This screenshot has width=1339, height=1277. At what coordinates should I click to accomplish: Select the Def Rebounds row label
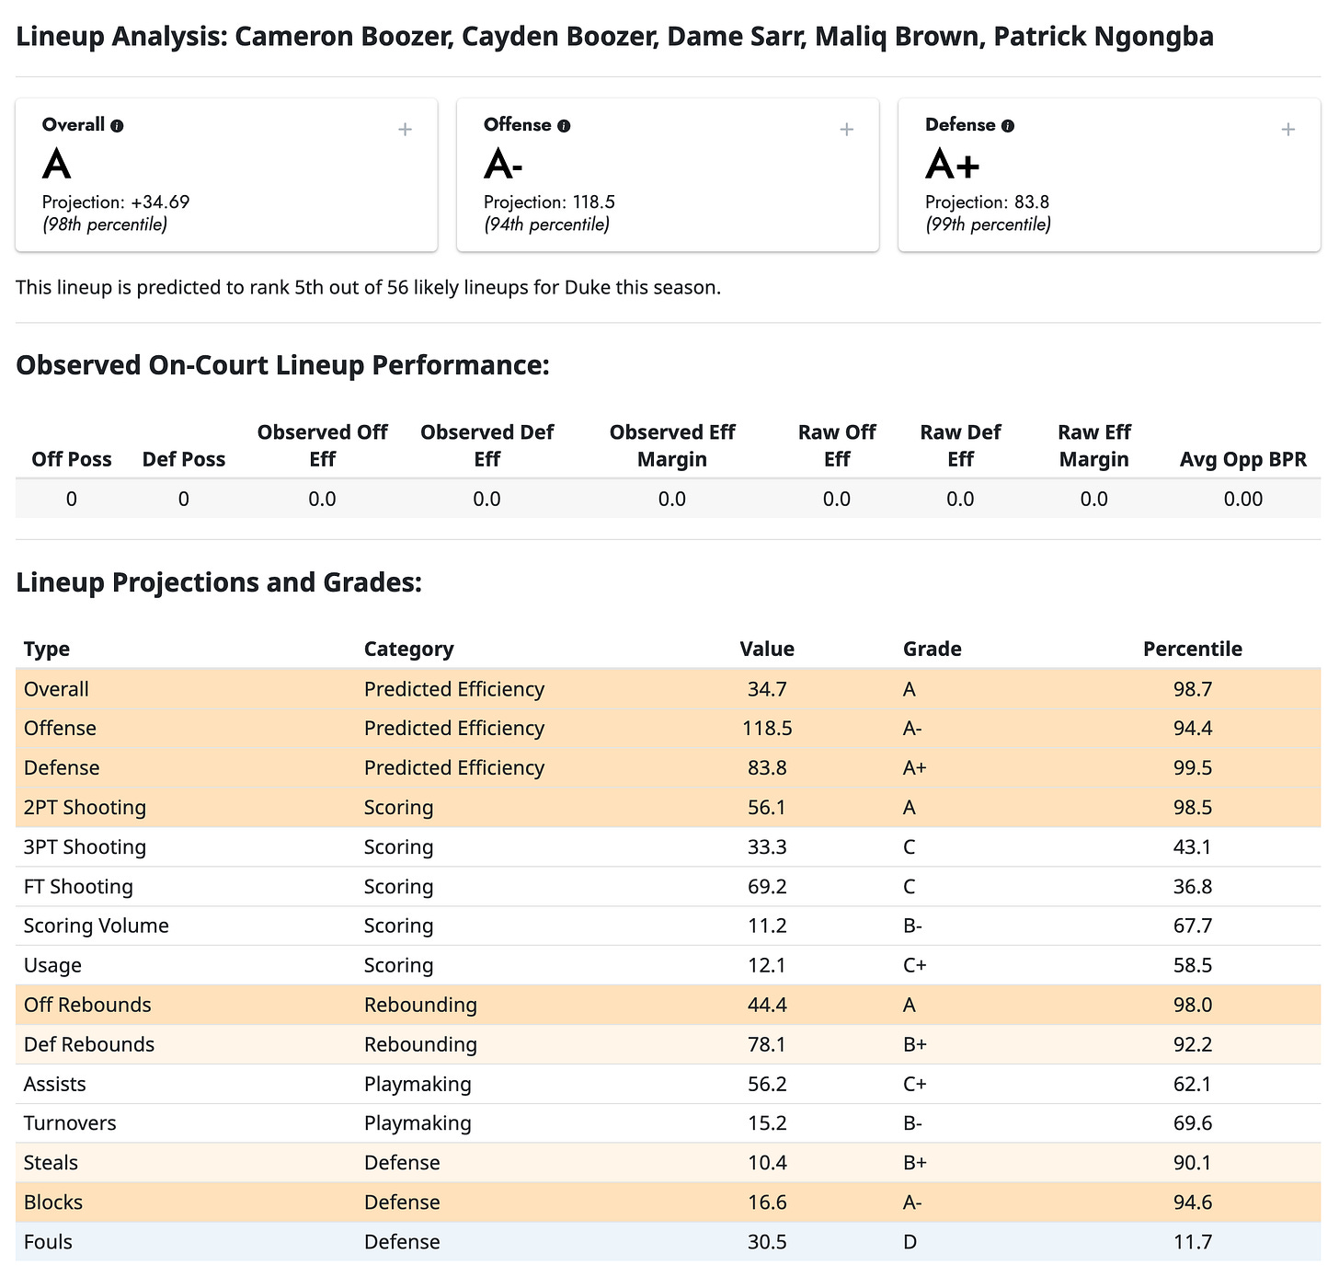tap(89, 1044)
